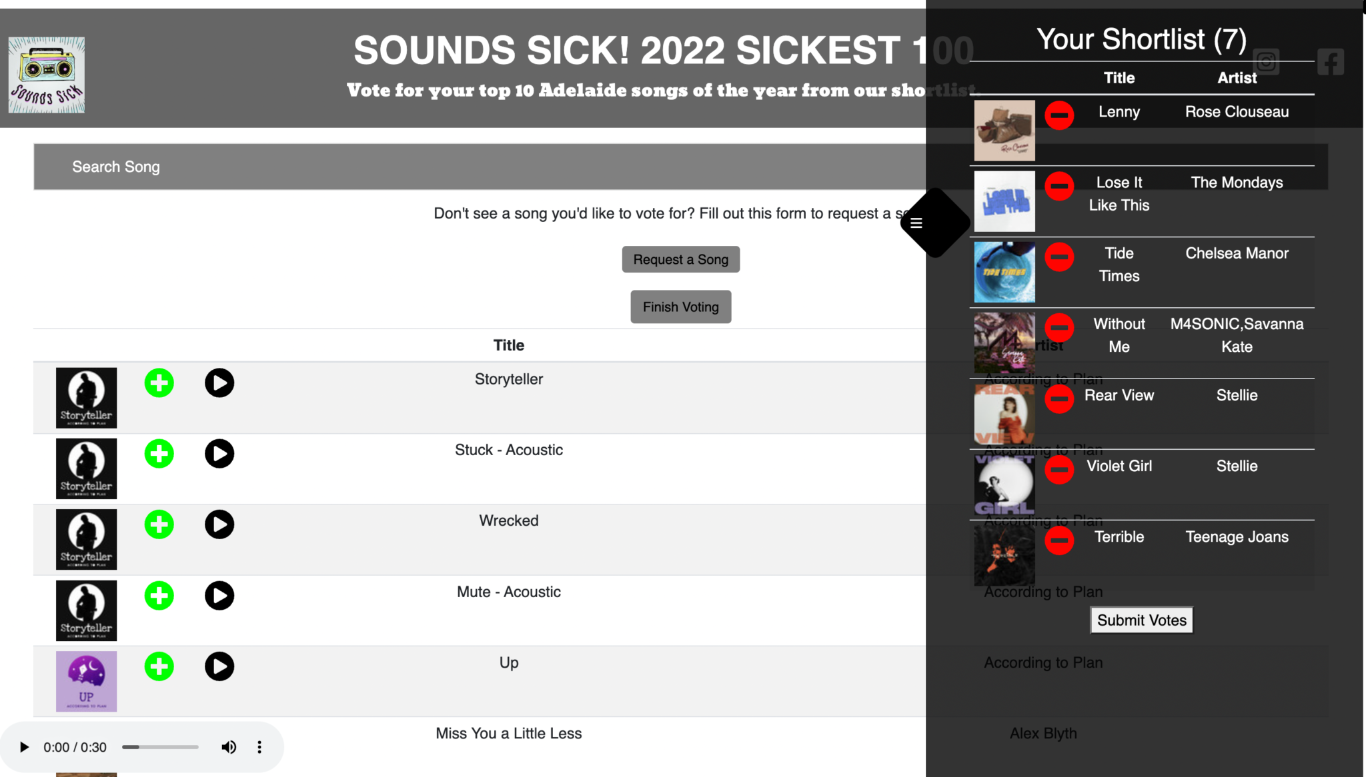Play the Mute - Acoustic preview
1366x777 pixels.
(x=219, y=596)
